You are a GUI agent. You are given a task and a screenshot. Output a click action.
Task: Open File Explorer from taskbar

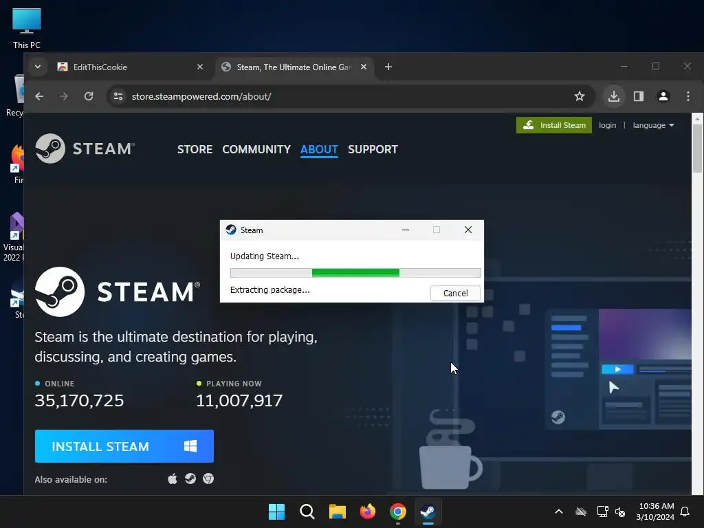point(337,511)
